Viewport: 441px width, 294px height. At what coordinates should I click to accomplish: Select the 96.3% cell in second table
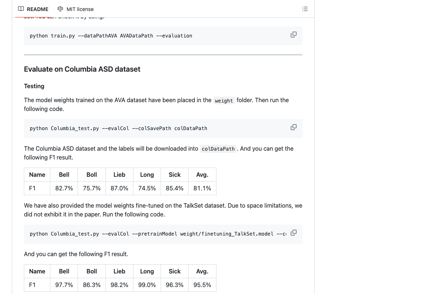pyautogui.click(x=175, y=285)
